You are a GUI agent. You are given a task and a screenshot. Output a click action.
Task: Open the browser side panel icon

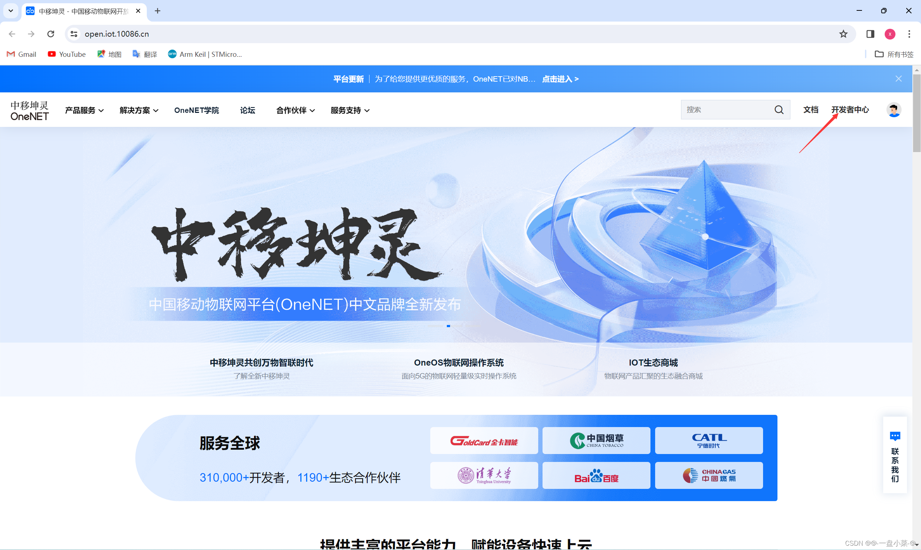pyautogui.click(x=870, y=34)
